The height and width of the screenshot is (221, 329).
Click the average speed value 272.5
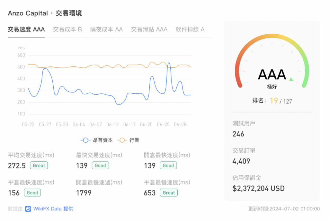(x=17, y=166)
